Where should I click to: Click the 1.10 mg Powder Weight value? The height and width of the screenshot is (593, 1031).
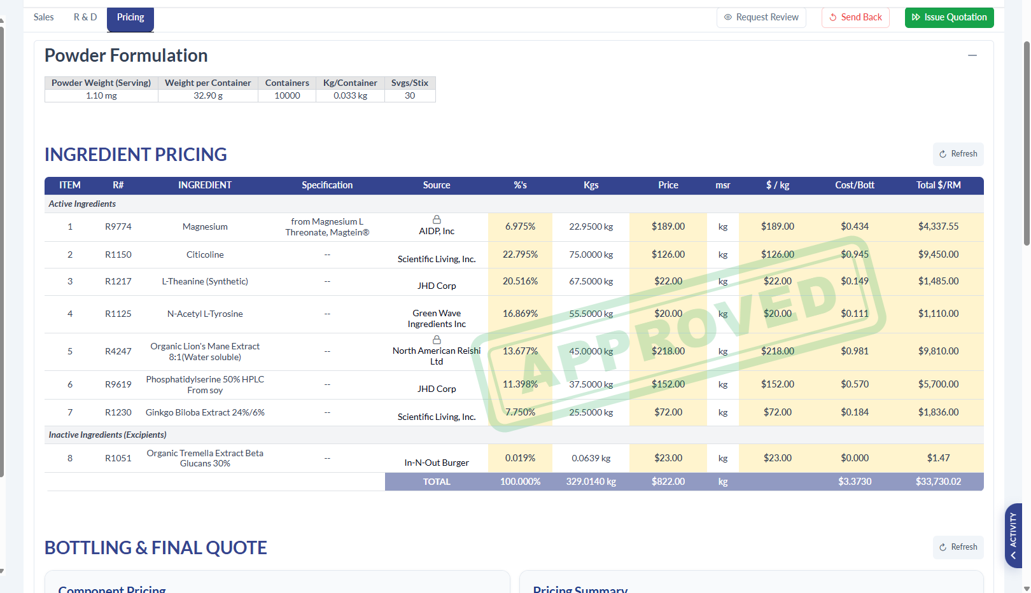click(101, 95)
